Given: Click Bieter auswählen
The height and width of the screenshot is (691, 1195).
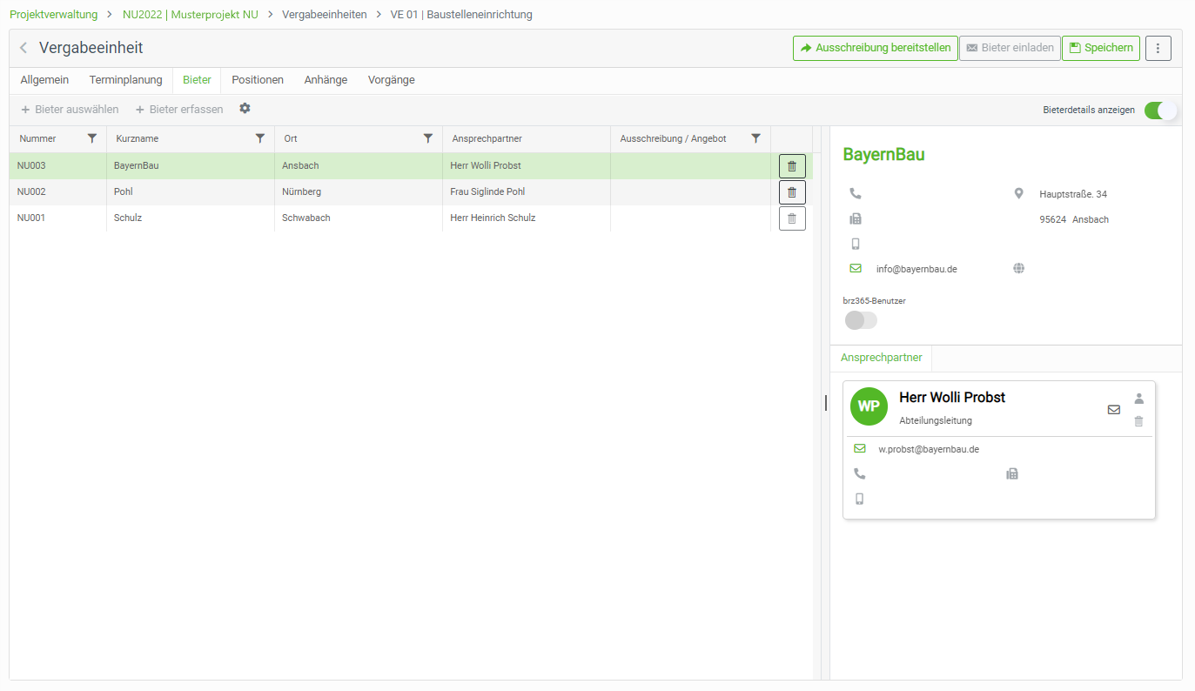Looking at the screenshot, I should click(70, 110).
